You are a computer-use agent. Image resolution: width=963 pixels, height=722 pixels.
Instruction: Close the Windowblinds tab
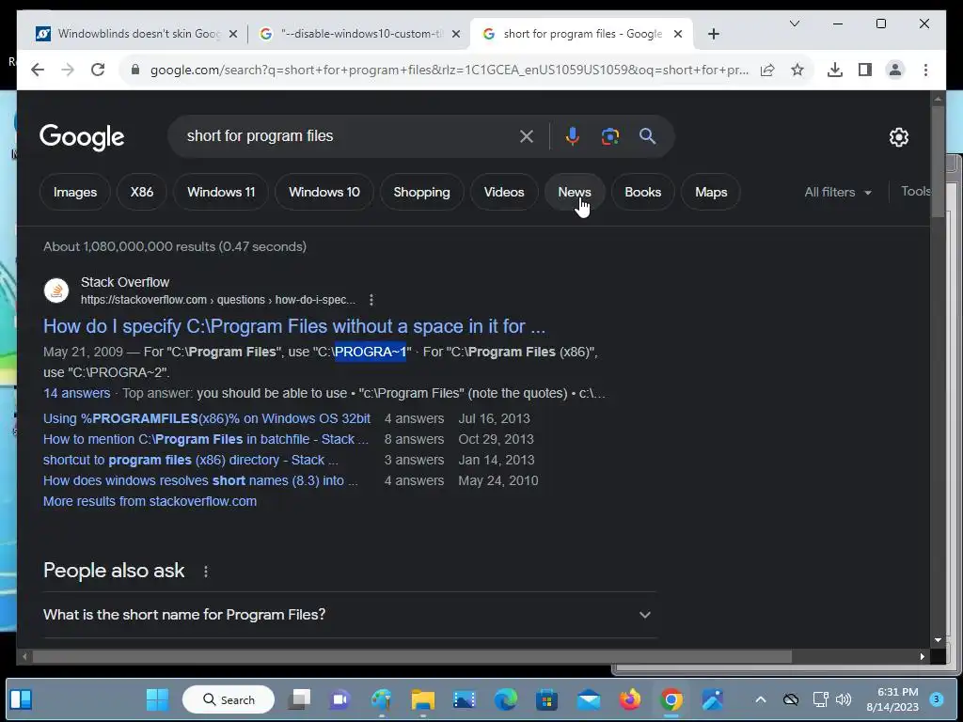233,34
